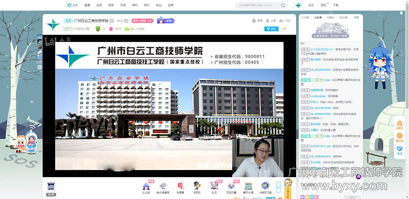This screenshot has height=199, width=409.
Task: Select the 手游 nav item
Action: click(x=123, y=5)
